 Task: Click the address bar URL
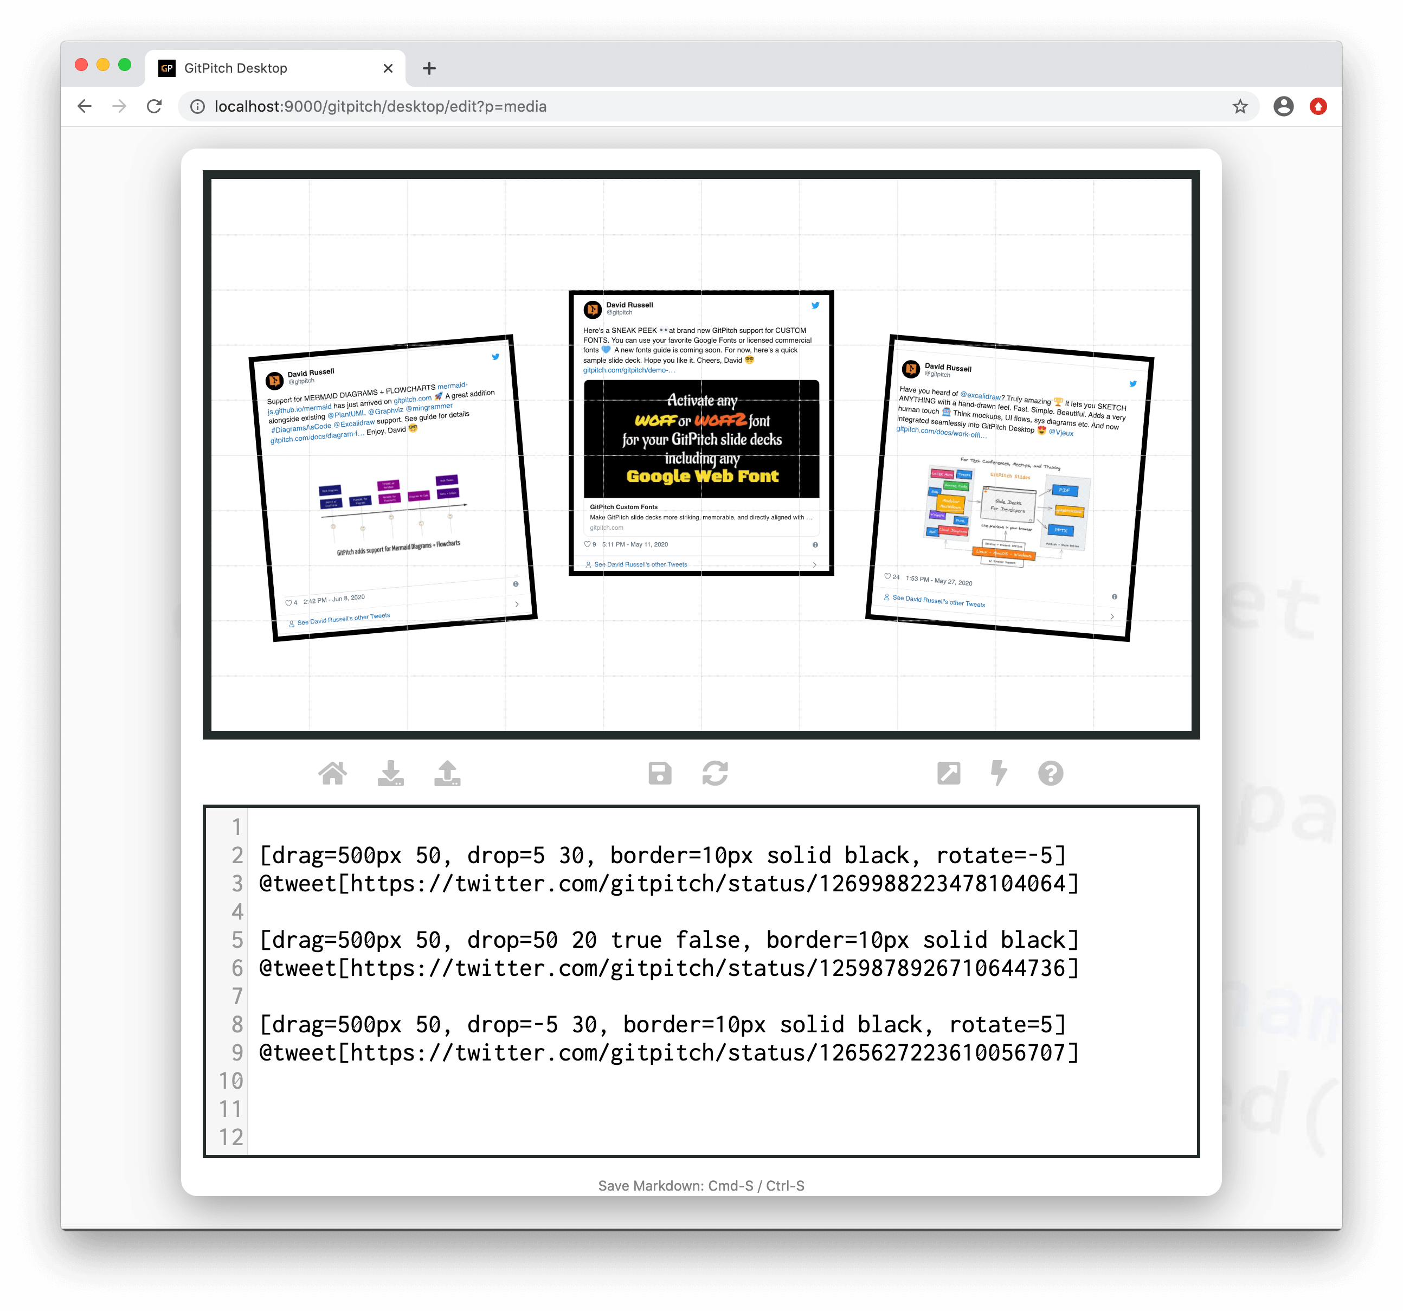point(381,107)
